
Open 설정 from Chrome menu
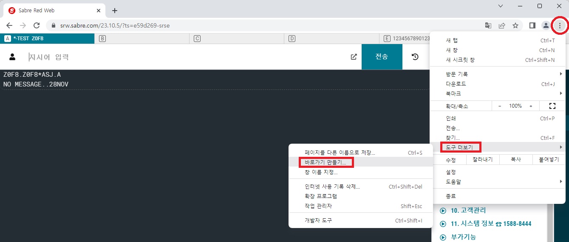click(x=498, y=172)
